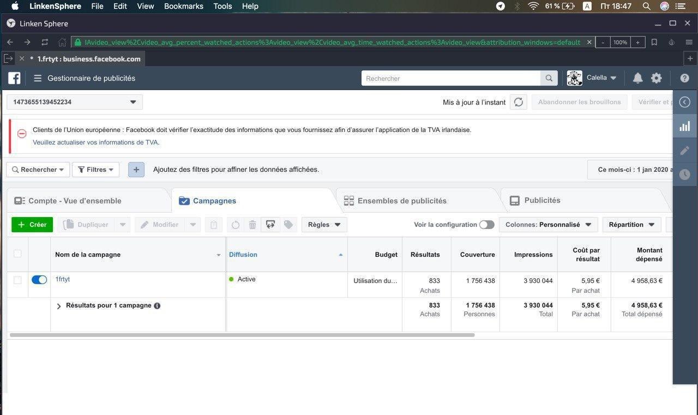Open the arrow next to Dupliquer
The height and width of the screenshot is (415, 698).
pyautogui.click(x=122, y=225)
